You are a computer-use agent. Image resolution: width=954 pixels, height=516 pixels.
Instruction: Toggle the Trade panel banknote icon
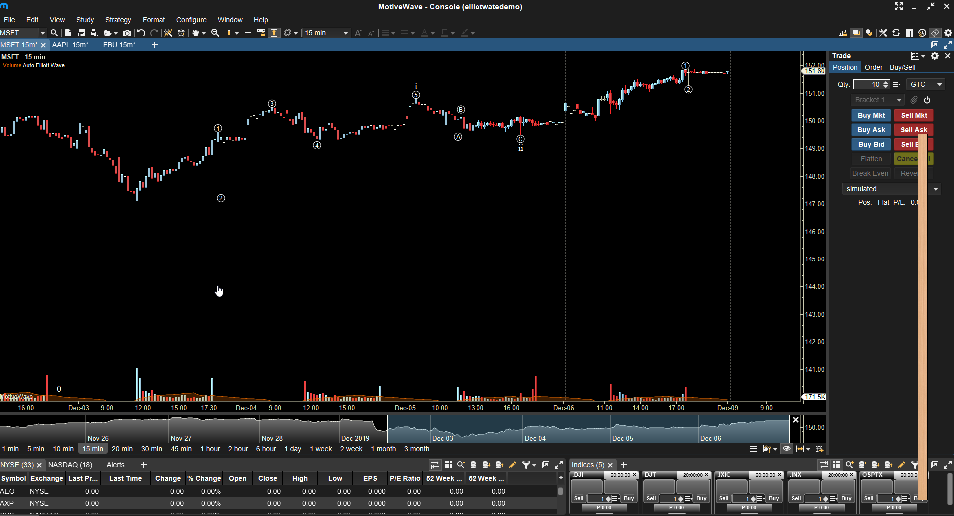point(935,33)
